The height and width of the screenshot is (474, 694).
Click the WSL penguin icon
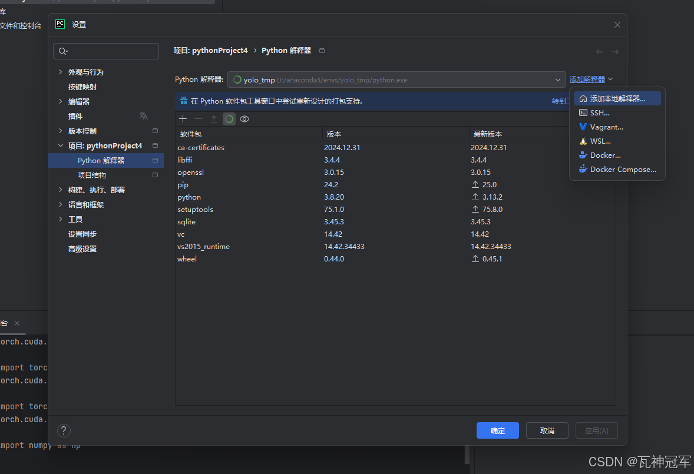coord(583,141)
